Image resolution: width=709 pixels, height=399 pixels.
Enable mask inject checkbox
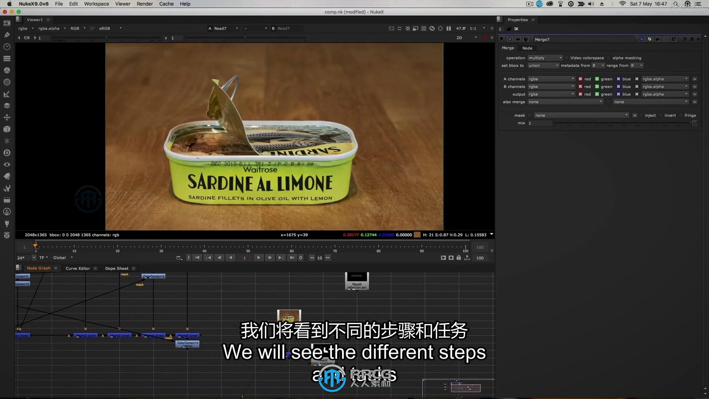coord(641,116)
